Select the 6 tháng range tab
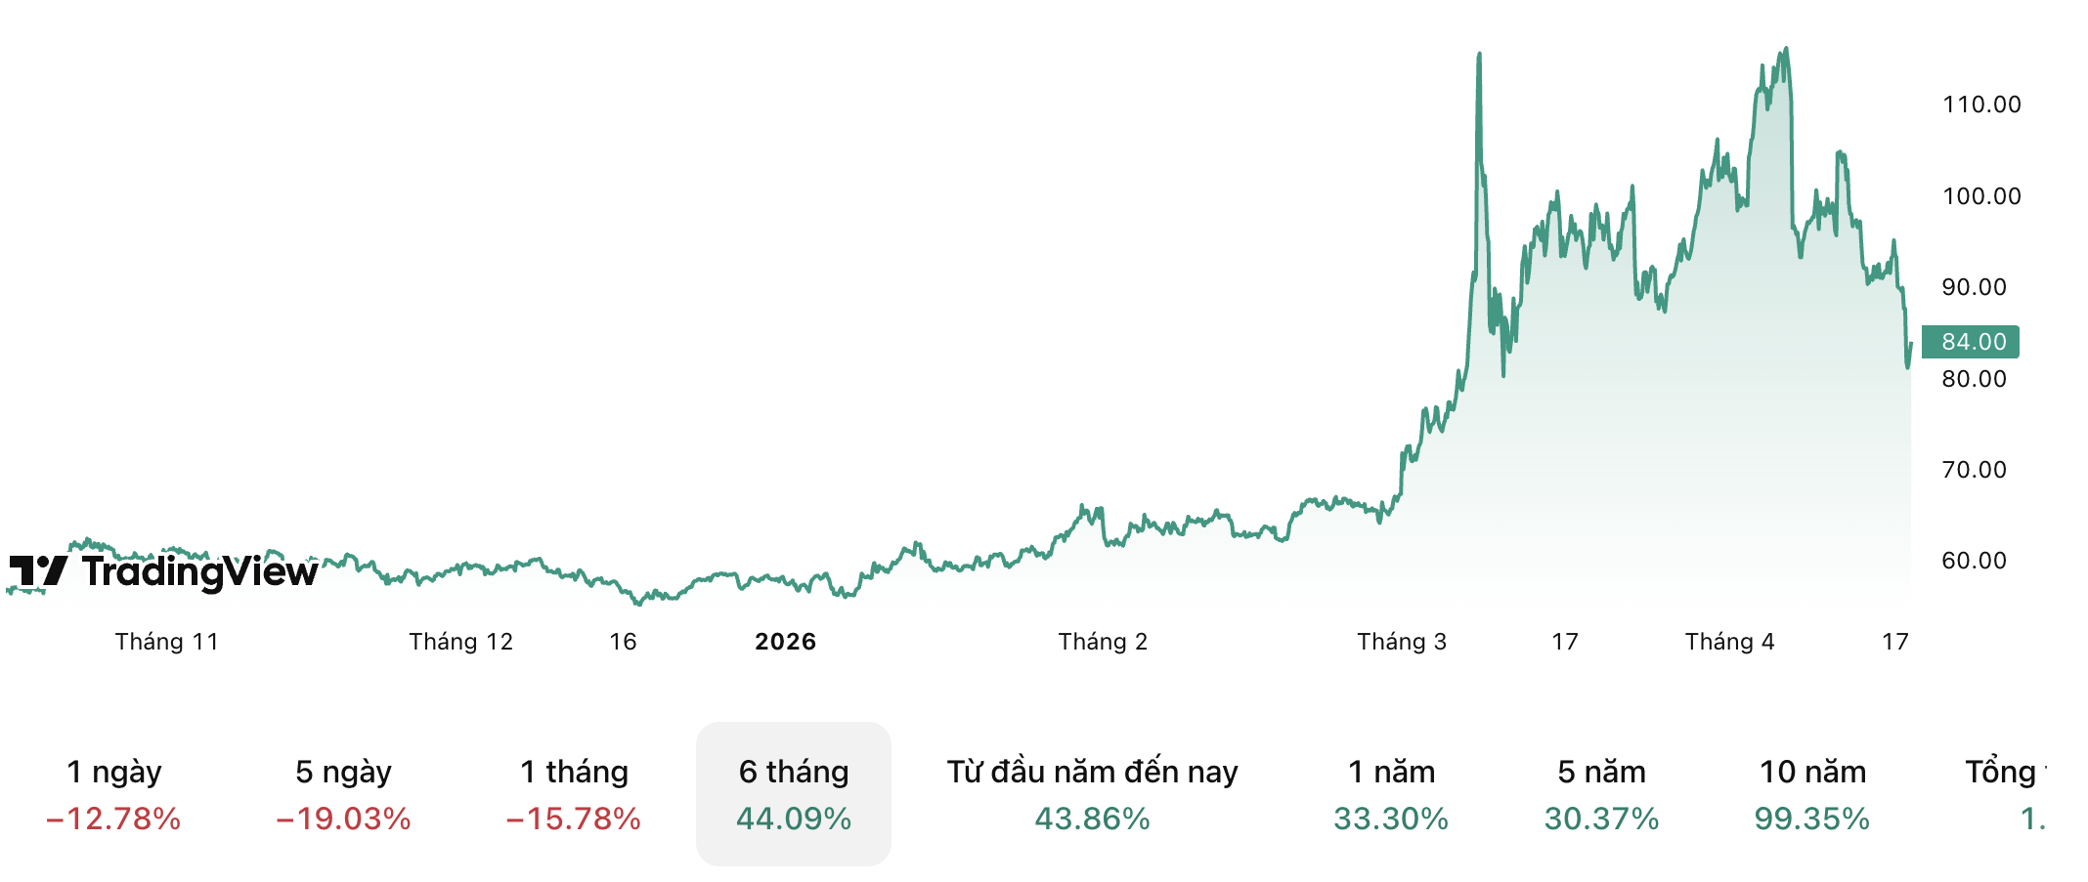 tap(794, 794)
